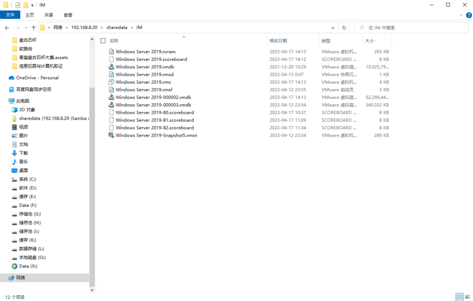473x301 pixels.
Task: Click the Windows Server 2019.scoreboard file icon
Action: pyautogui.click(x=111, y=59)
